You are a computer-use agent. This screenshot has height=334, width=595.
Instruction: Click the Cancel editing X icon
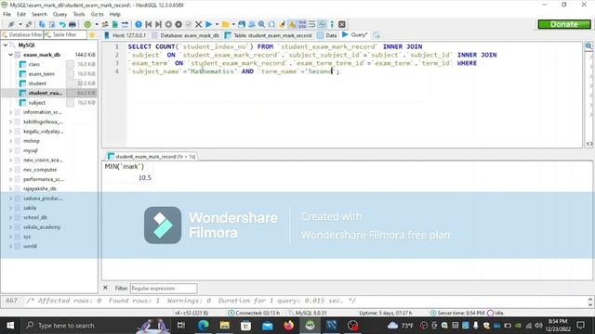point(198,24)
